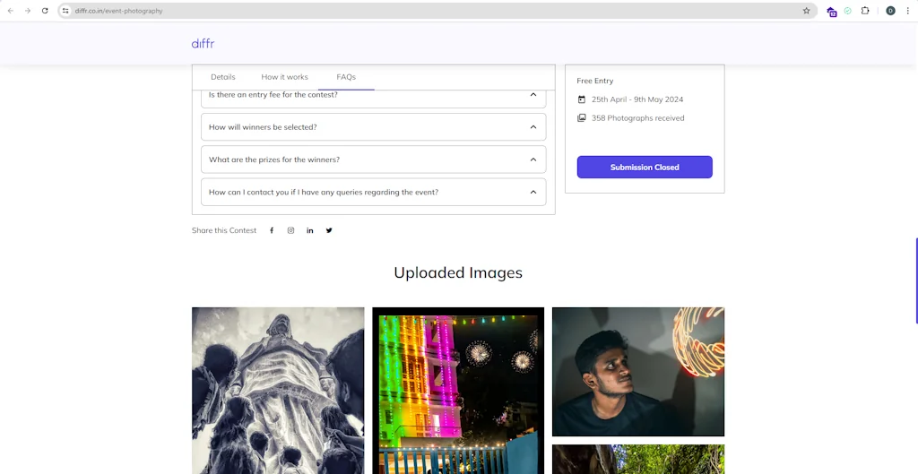The image size is (918, 474).
Task: Share the contest on Twitter
Action: 329,230
